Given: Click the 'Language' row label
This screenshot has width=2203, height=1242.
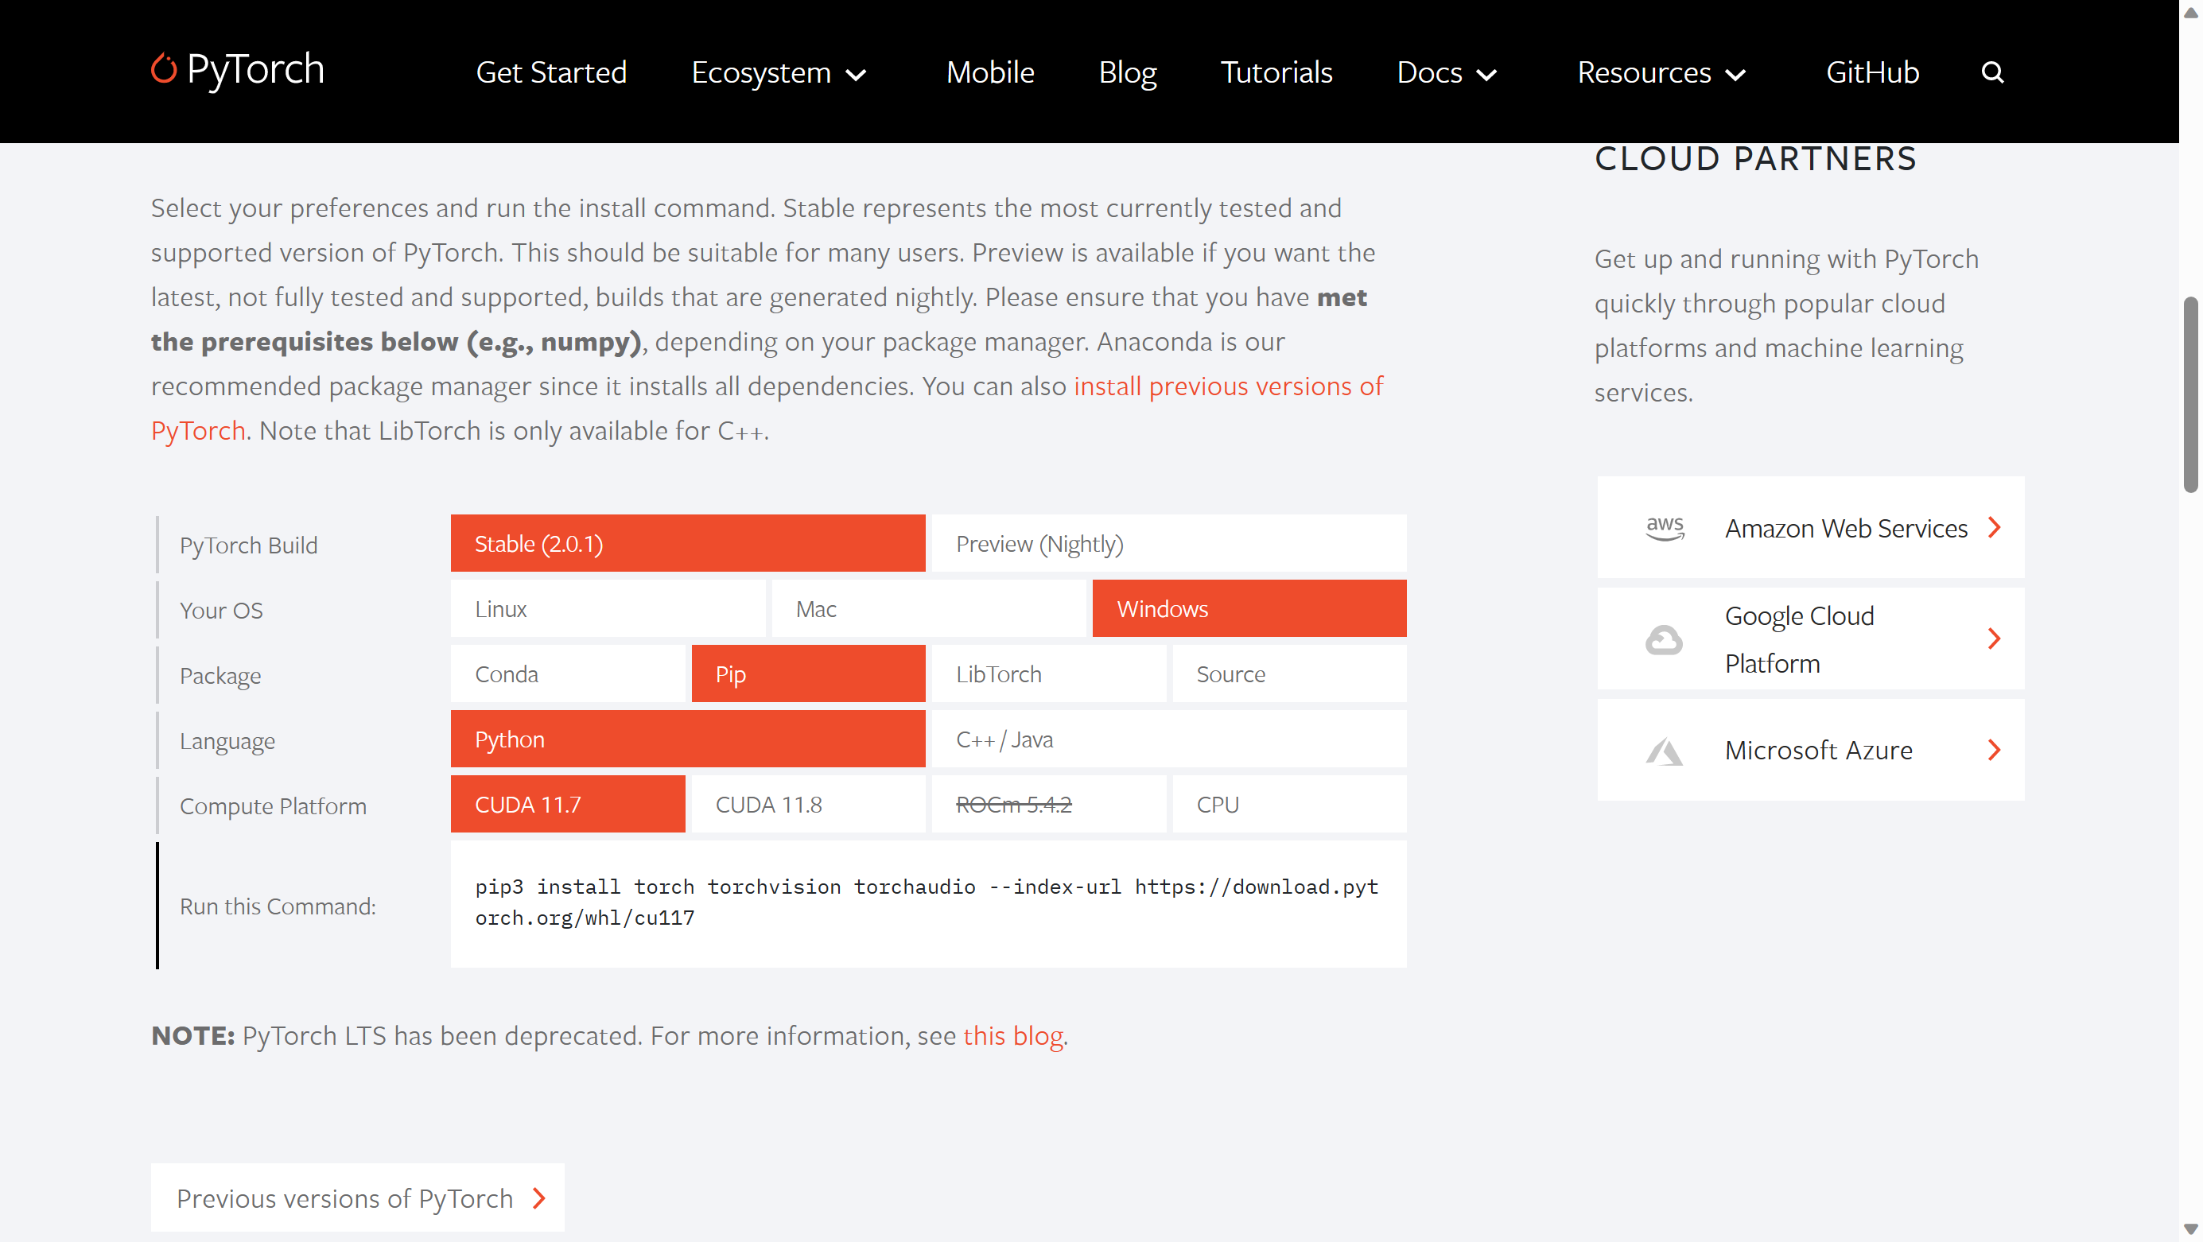Looking at the screenshot, I should 227,740.
